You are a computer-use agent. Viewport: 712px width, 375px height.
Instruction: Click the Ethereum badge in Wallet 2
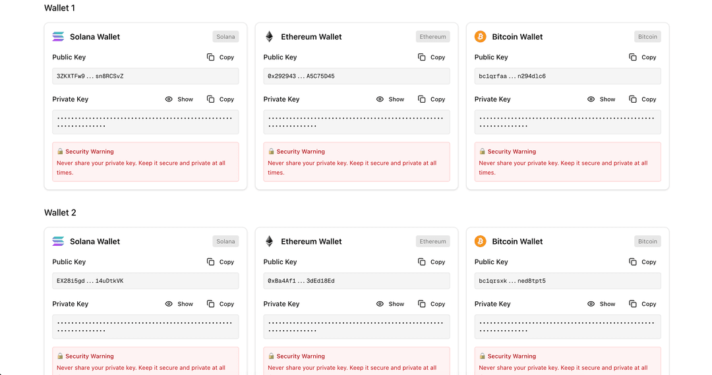pyautogui.click(x=432, y=241)
